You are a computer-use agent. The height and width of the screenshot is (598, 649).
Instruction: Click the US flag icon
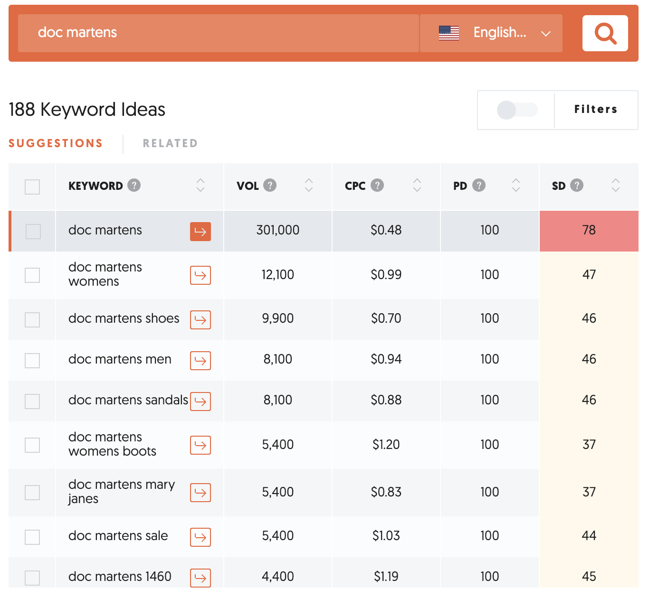449,33
